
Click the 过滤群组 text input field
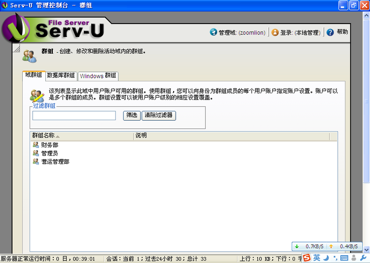click(74, 115)
